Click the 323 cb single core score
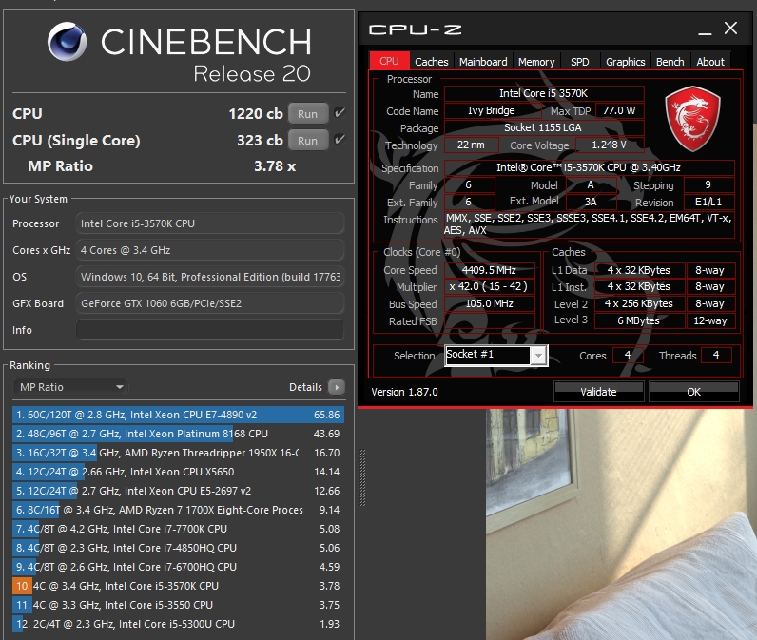Viewport: 757px width, 640px height. [x=260, y=141]
